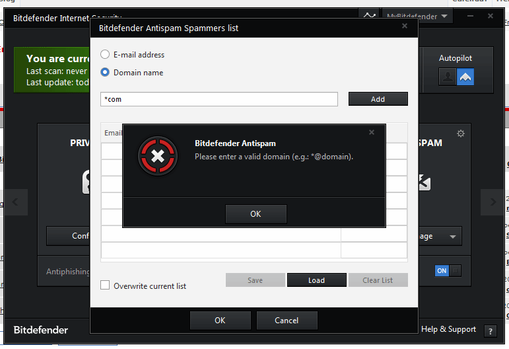
Task: Click the red error icon in Antispam dialog
Action: 158,156
